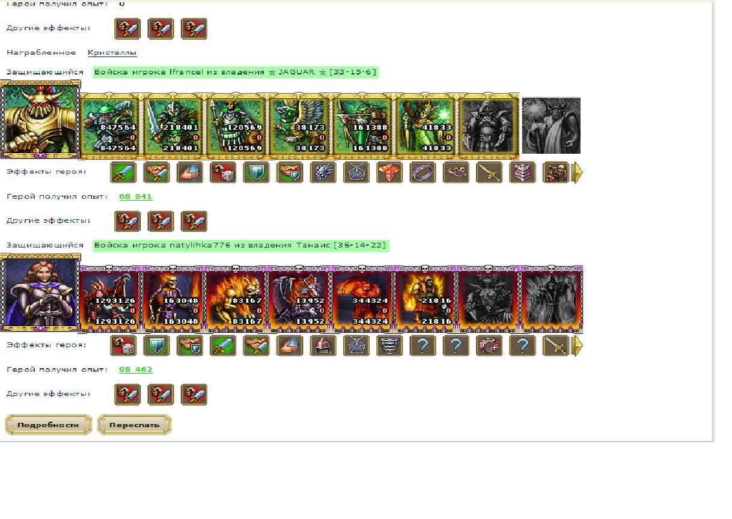732x519 pixels.
Task: Open hero experience link 68 841
Action: tap(136, 196)
